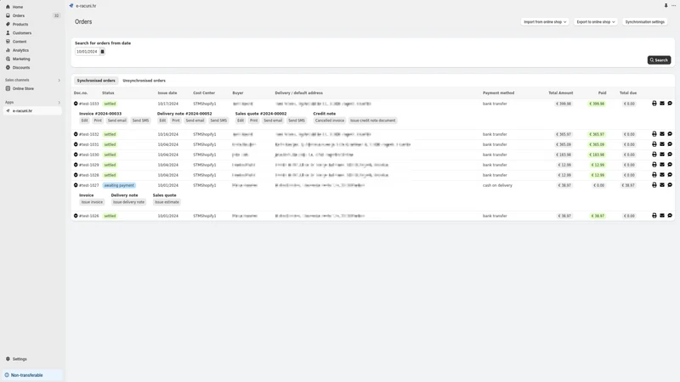
Task: Open SMS chat icon for order #test-1029
Action: (670, 165)
